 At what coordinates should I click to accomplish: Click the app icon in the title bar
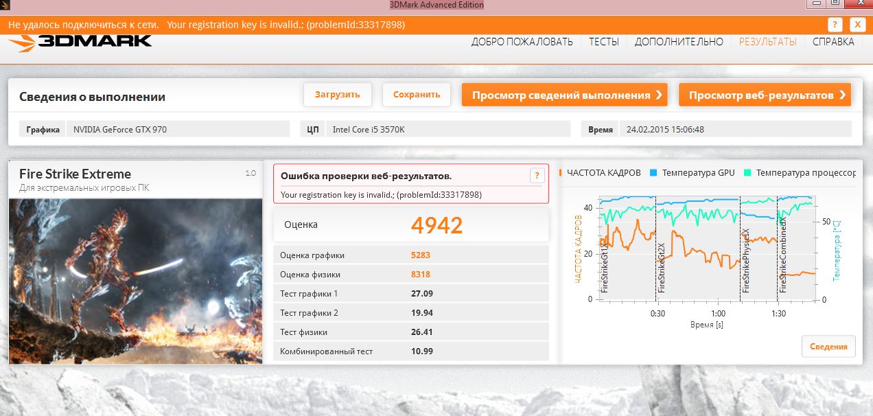5,5
